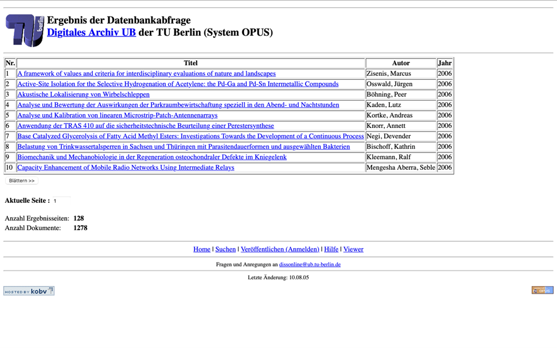This screenshot has width=557, height=348.
Task: Click author cell Mengesha Aberra, Seble
Action: [401, 167]
